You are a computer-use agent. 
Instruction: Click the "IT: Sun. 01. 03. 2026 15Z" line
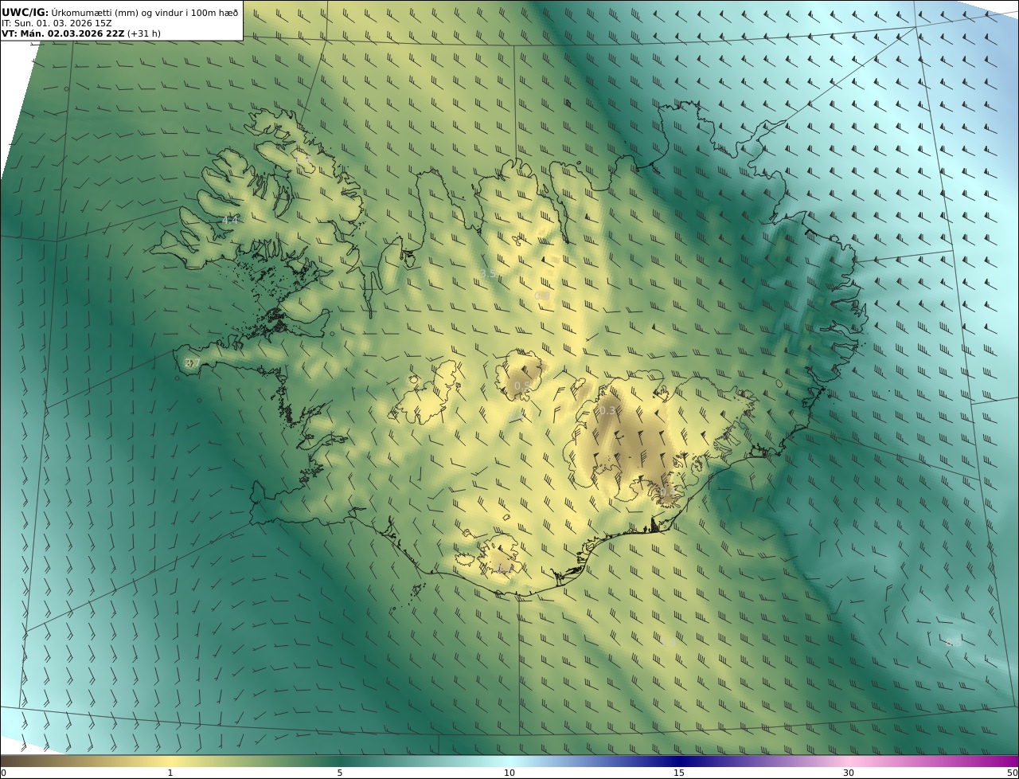point(57,23)
